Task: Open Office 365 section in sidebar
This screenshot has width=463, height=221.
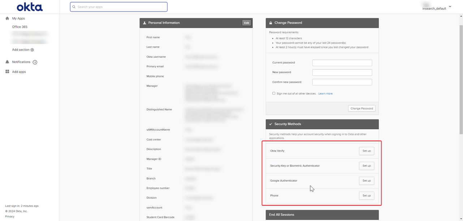Action: (20, 27)
